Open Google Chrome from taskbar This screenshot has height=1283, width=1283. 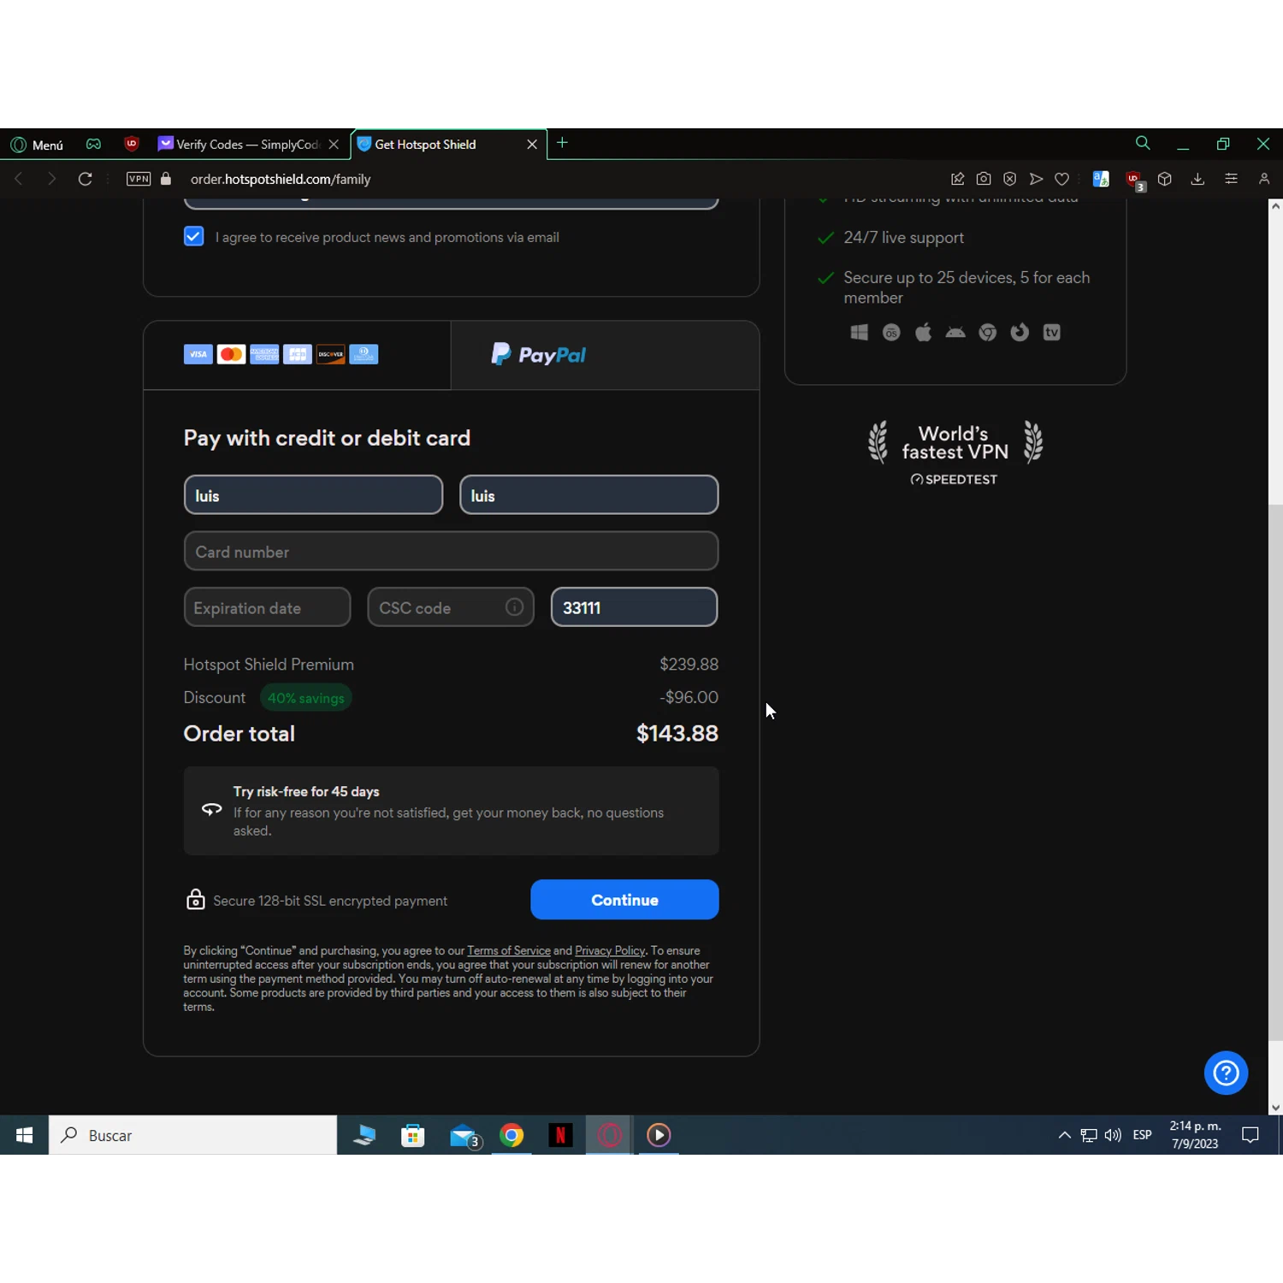[x=511, y=1135]
